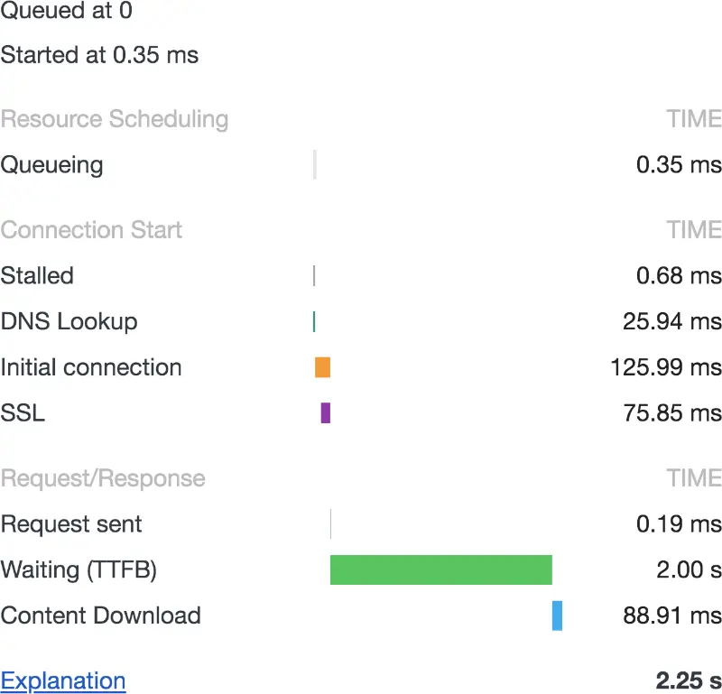Viewport: 722px width, 694px height.
Task: Click the gray Queueing timing bar
Action: click(x=315, y=165)
